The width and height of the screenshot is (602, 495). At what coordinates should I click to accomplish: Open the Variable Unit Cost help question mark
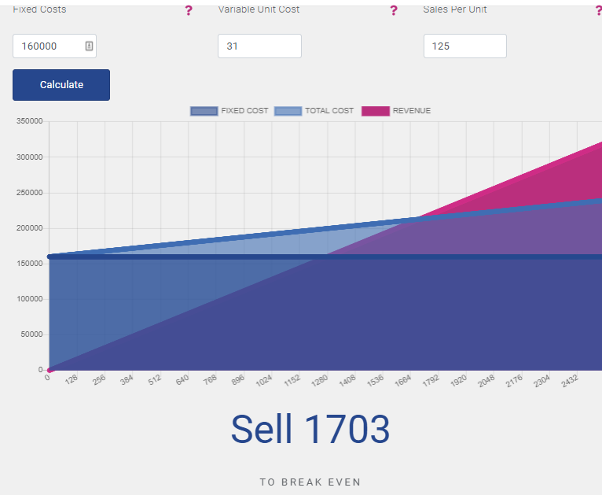coord(394,10)
